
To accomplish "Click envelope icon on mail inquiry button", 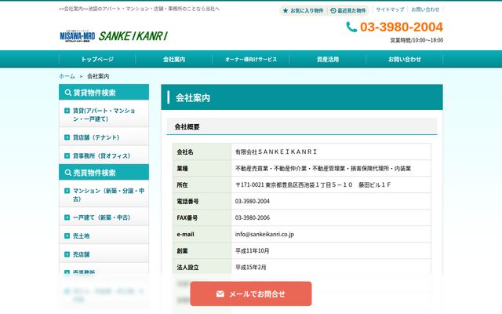I will 220,294.
